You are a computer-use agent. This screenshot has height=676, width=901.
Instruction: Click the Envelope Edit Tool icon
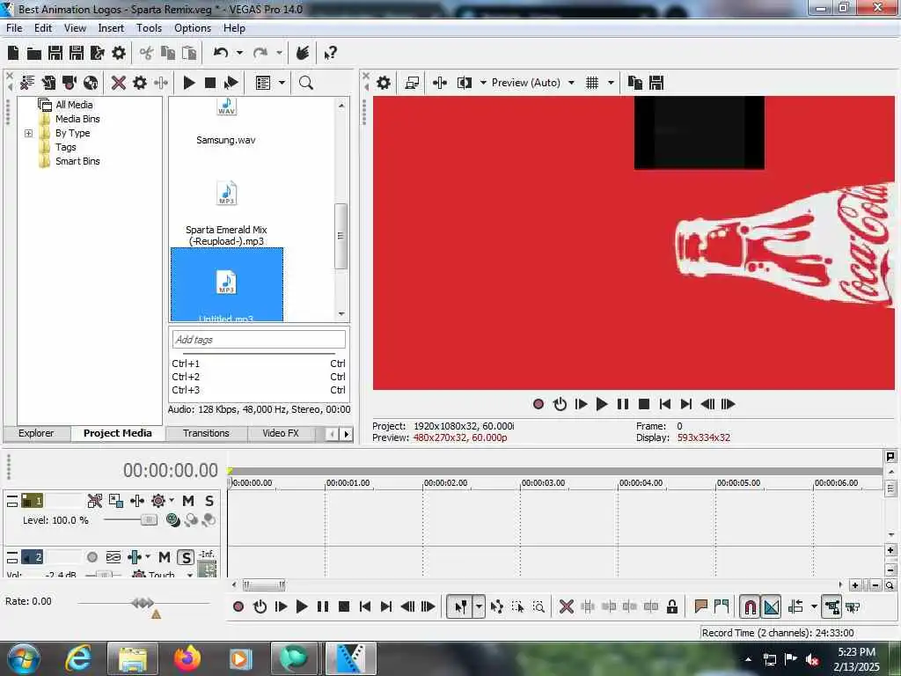497,606
